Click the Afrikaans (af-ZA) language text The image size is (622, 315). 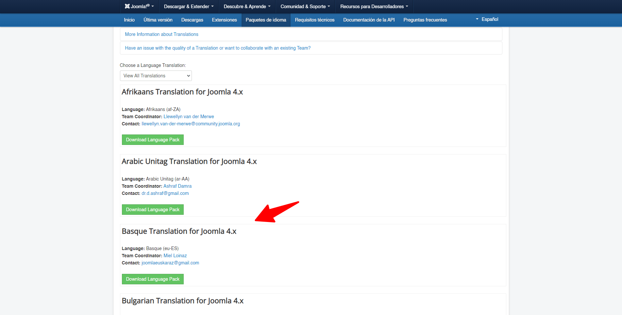163,109
